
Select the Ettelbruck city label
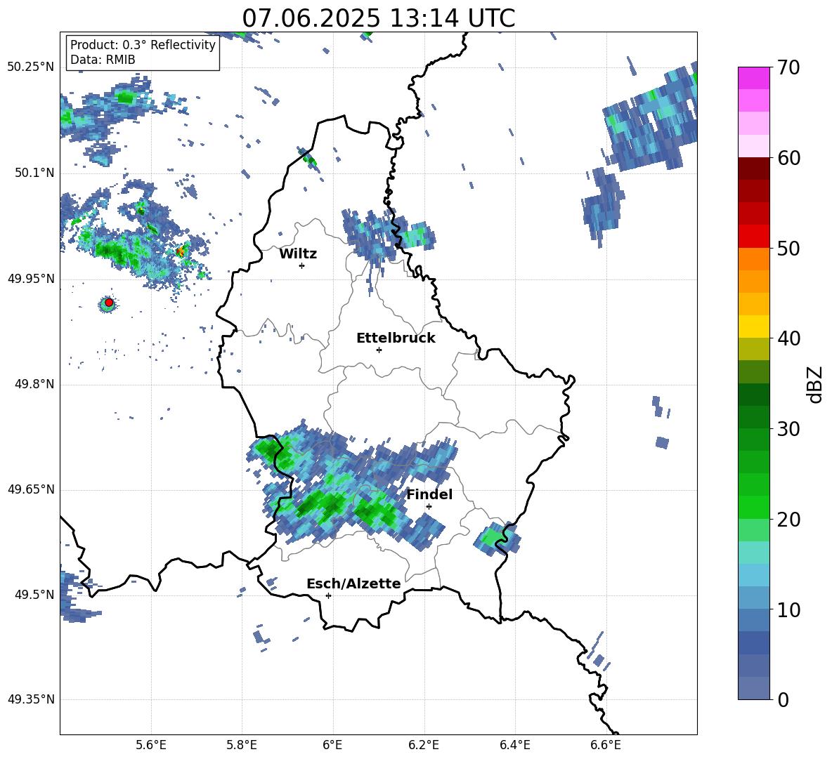[396, 338]
